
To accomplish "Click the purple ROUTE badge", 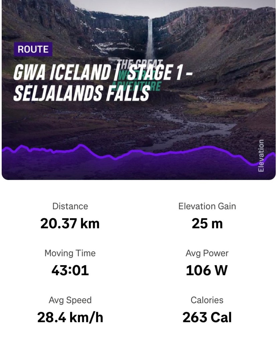I will [33, 49].
